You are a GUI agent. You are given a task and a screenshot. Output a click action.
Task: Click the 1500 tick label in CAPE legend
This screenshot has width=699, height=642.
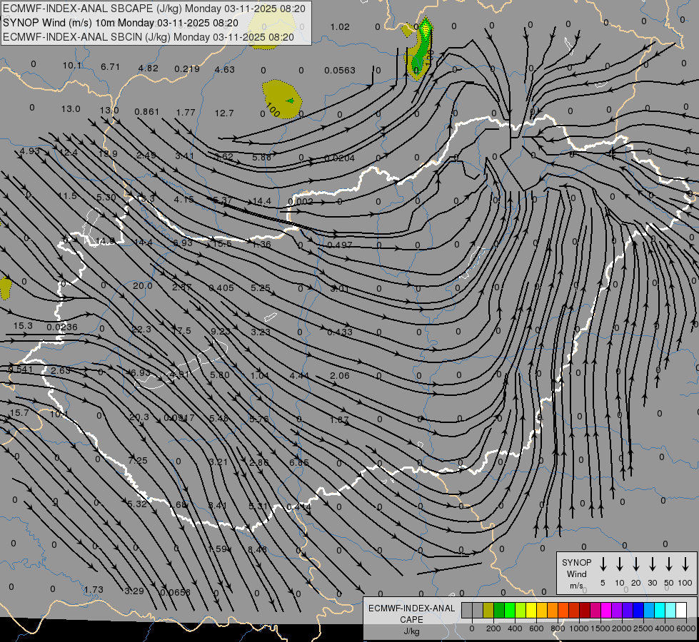[600, 628]
